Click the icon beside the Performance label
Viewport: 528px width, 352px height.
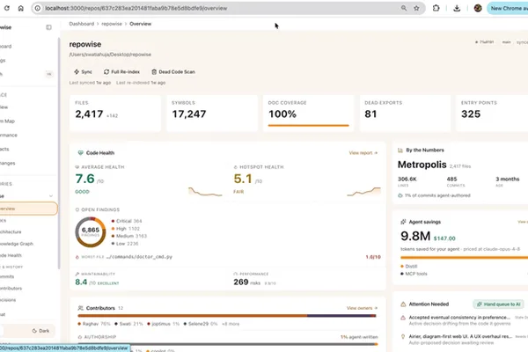click(x=236, y=275)
